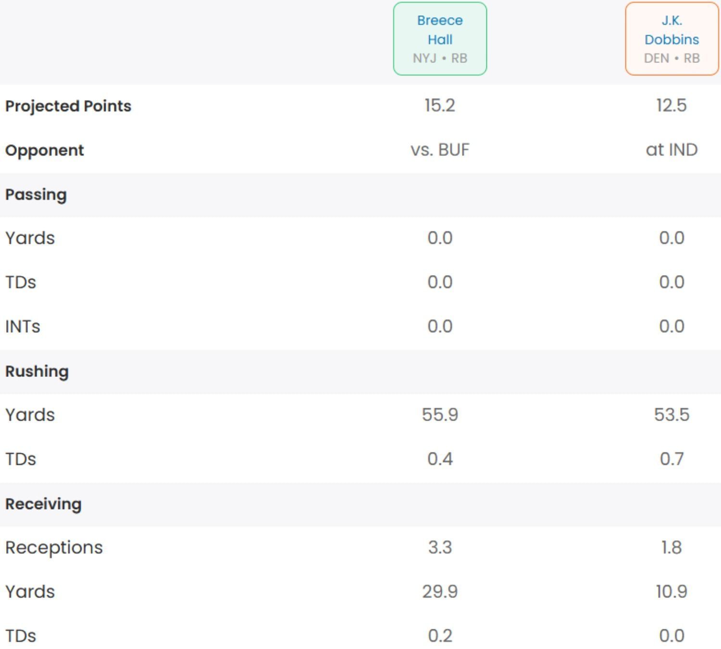Select the Breece Hall green card
Viewport: 721px width, 649px height.
click(440, 38)
